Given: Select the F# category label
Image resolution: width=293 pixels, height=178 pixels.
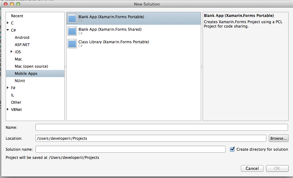Looking at the screenshot, I should 13,88.
